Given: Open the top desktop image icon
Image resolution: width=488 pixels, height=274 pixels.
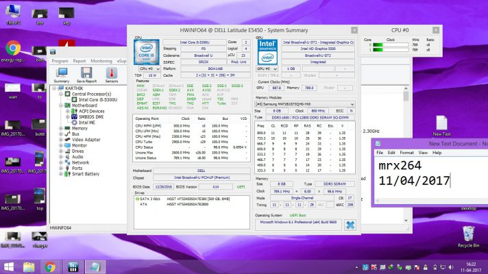Looking at the screenshot, I should 40,199.
